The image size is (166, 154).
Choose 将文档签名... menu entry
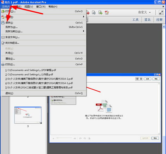[44, 43]
